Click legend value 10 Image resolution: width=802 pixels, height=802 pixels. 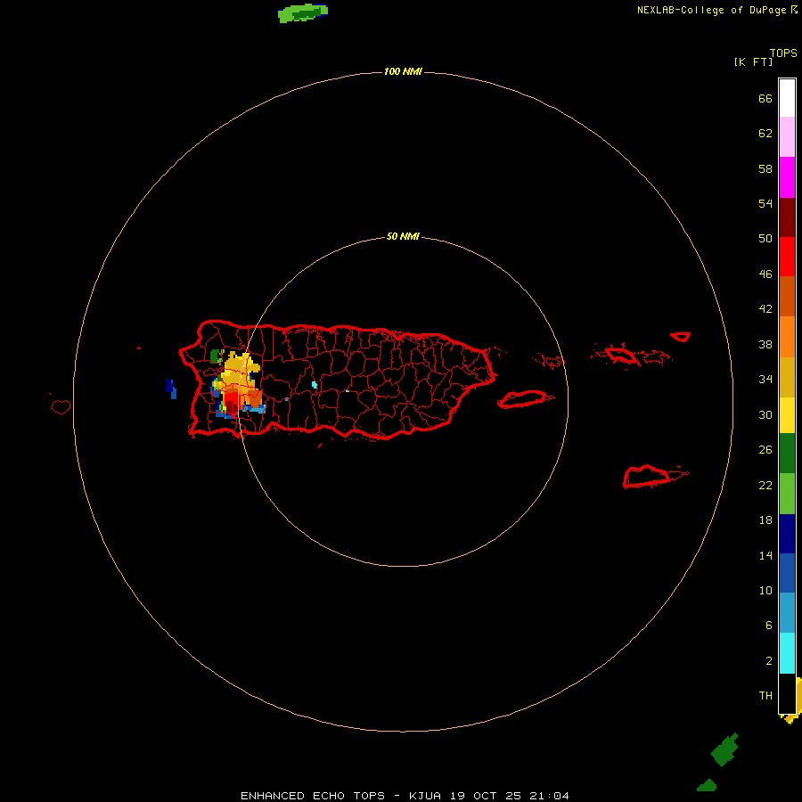[765, 590]
